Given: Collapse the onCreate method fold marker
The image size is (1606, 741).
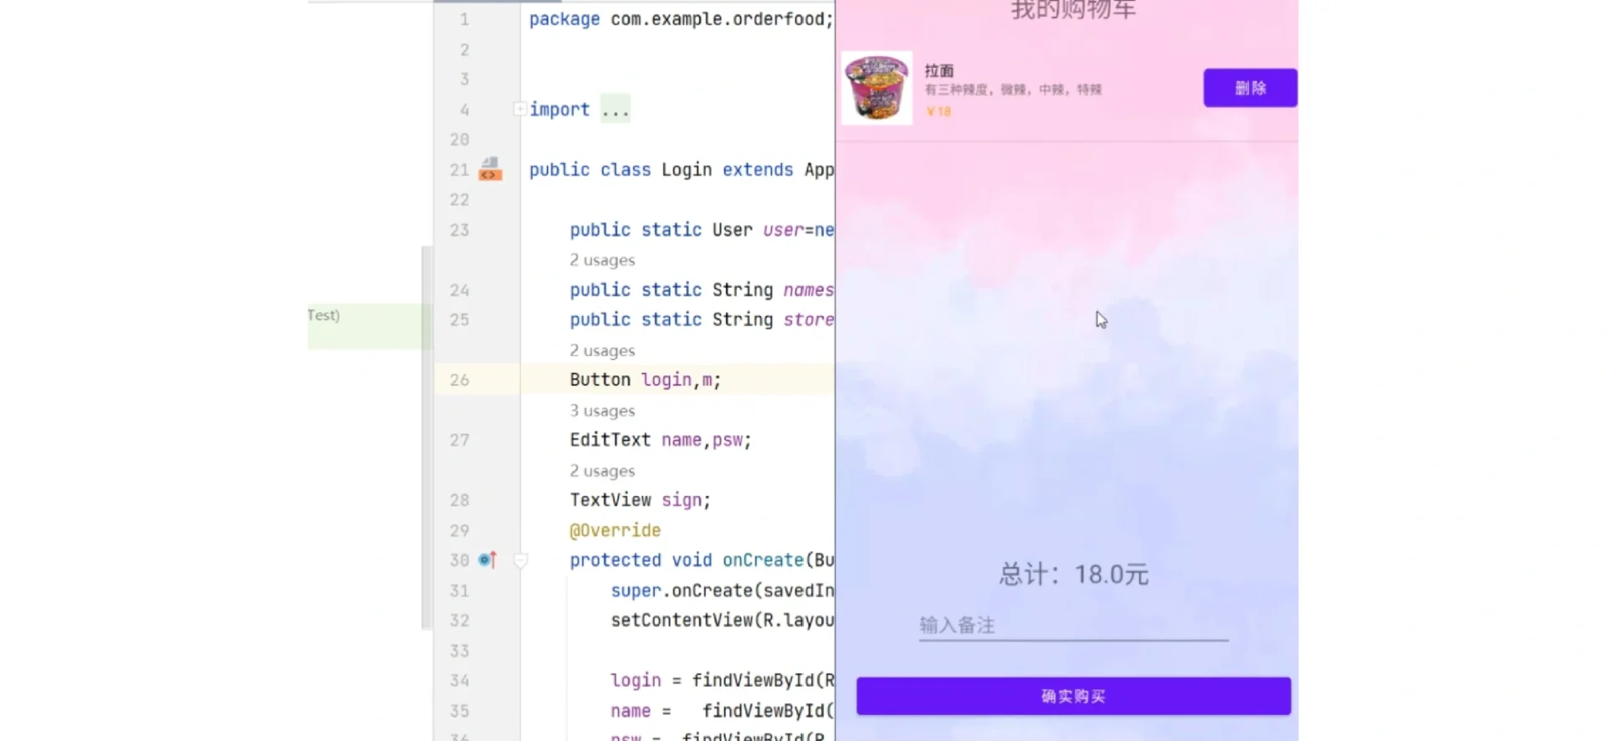Looking at the screenshot, I should (x=520, y=560).
